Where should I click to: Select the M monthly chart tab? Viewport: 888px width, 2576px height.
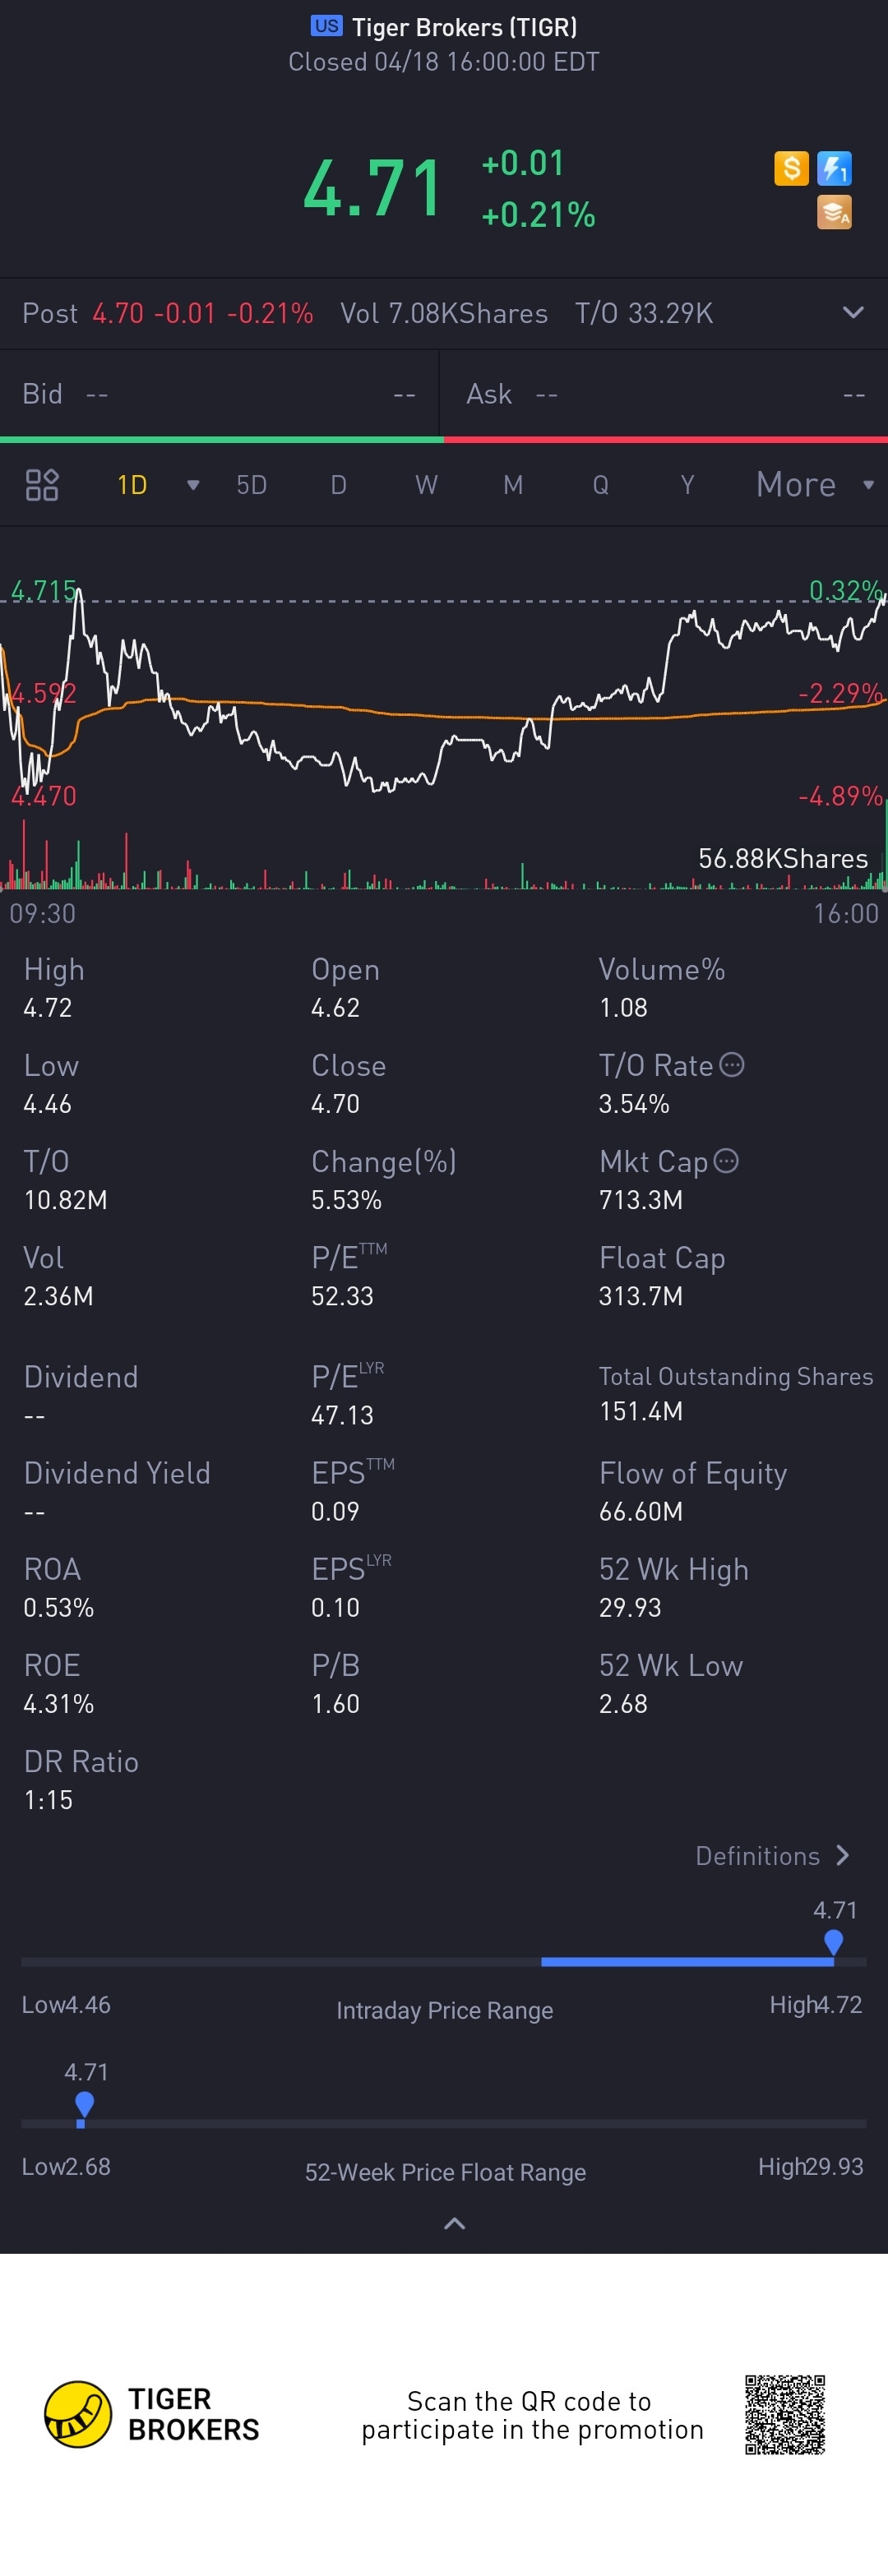[x=513, y=485]
